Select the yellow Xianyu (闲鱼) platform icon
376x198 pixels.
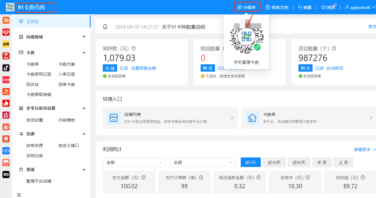click(x=6, y=44)
